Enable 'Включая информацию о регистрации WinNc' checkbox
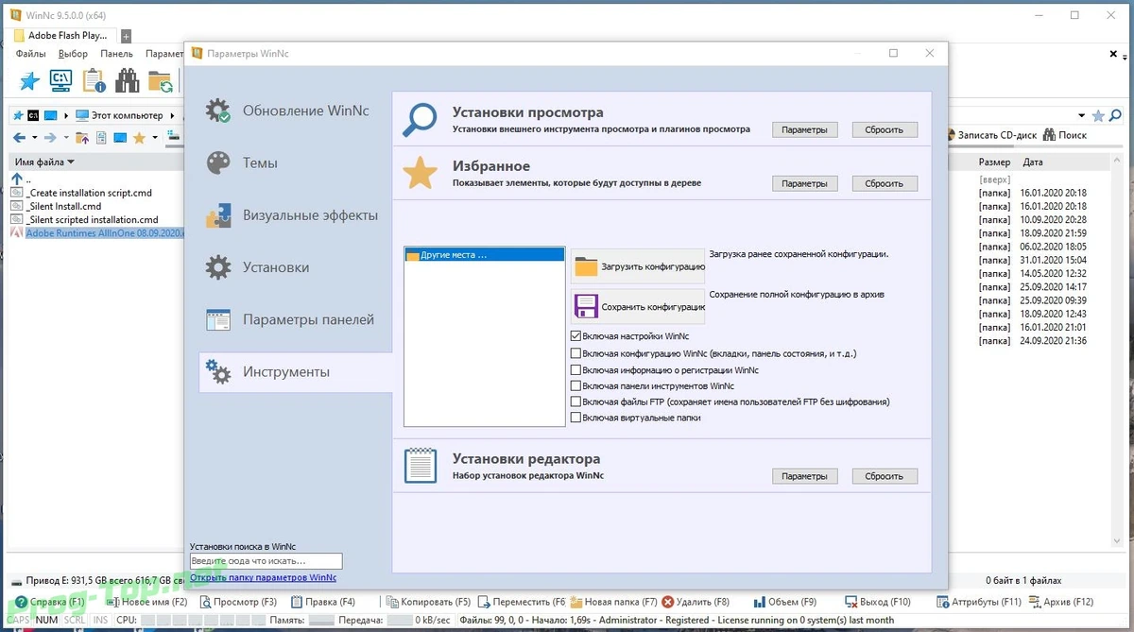This screenshot has height=632, width=1134. click(x=576, y=370)
